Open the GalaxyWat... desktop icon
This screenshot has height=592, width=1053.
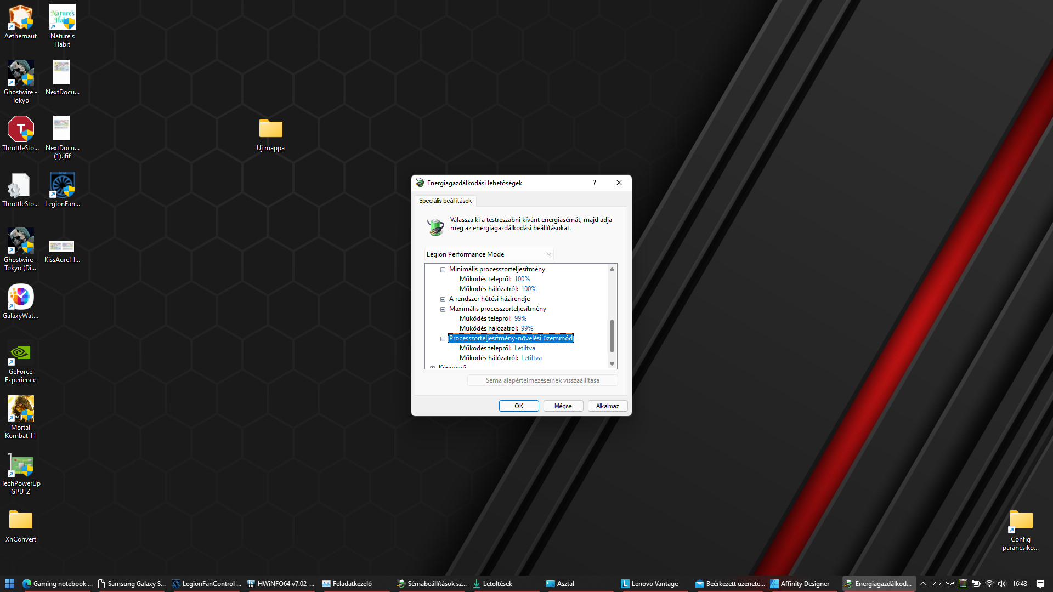pos(21,301)
